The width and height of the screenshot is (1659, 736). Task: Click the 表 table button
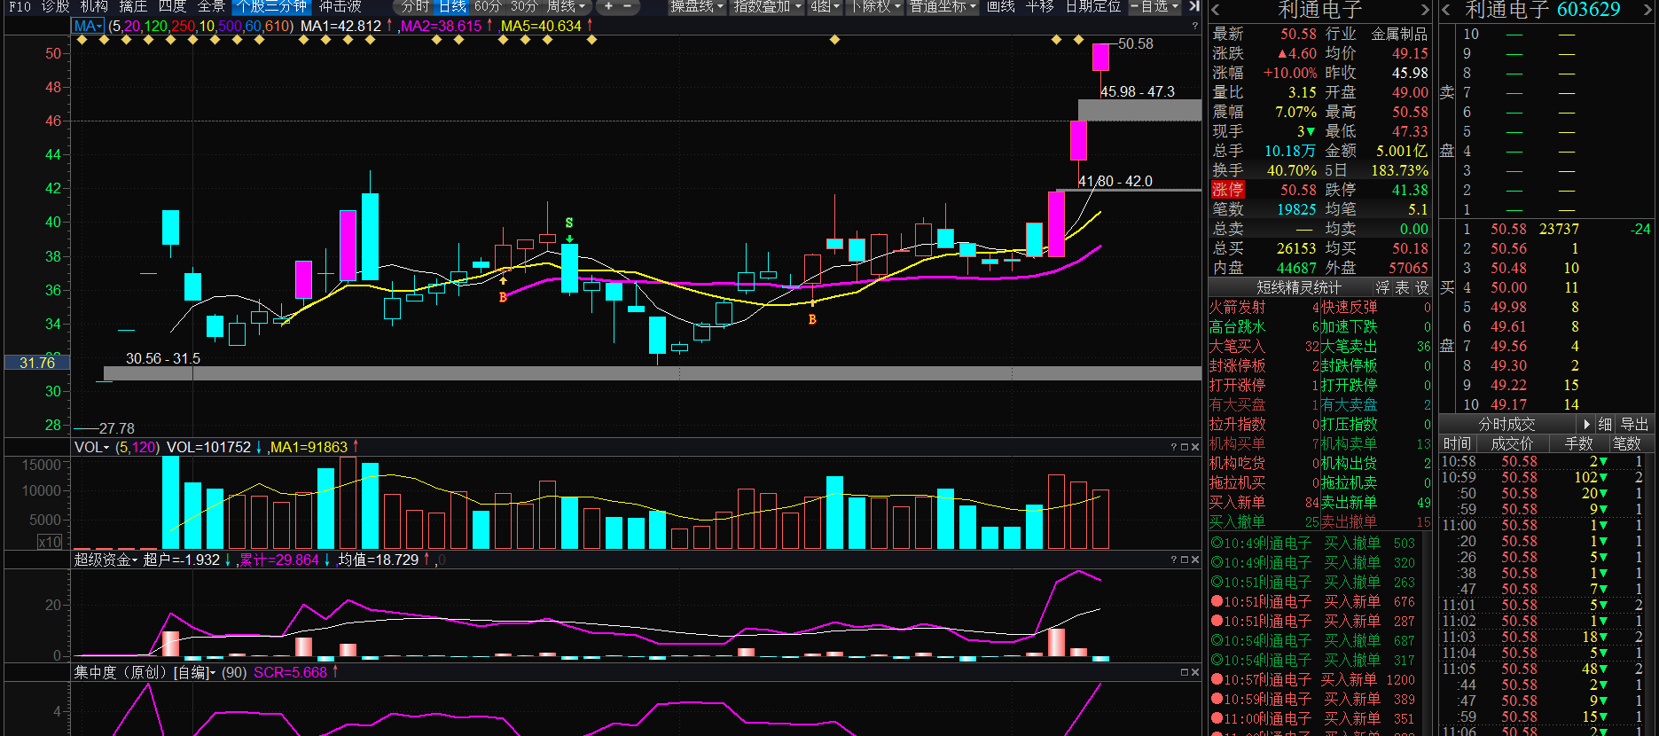click(1402, 287)
